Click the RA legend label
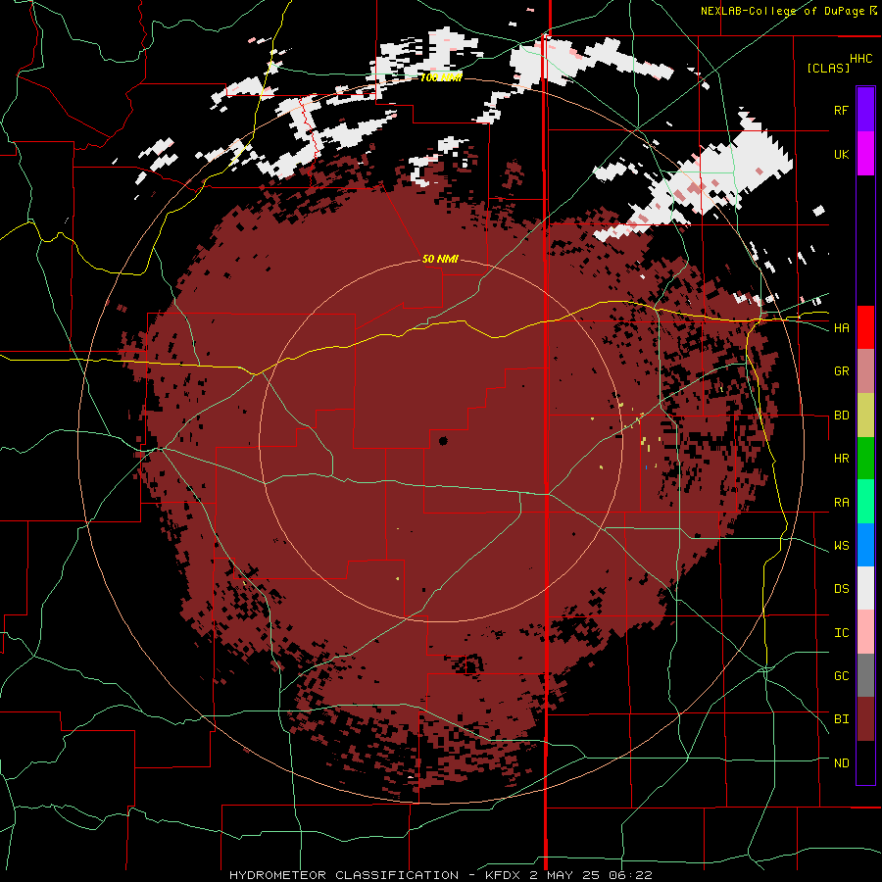 [841, 503]
